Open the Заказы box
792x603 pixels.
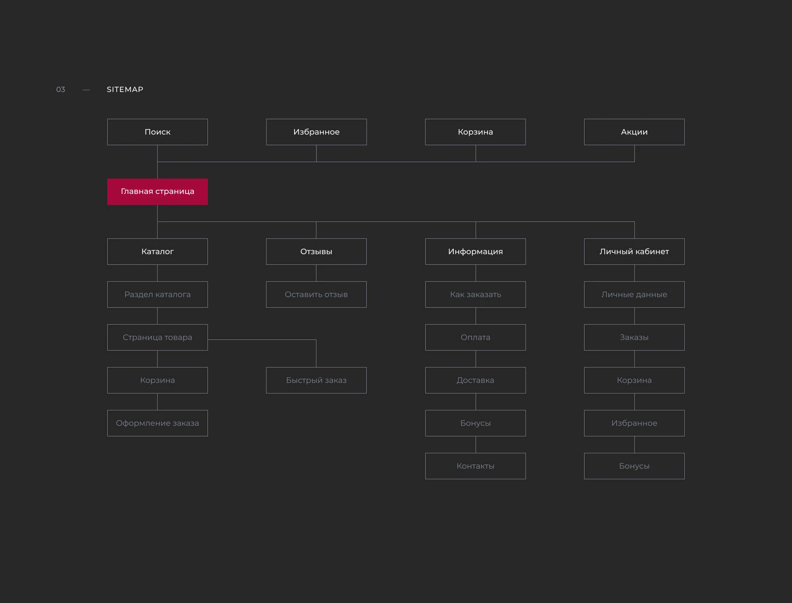634,337
